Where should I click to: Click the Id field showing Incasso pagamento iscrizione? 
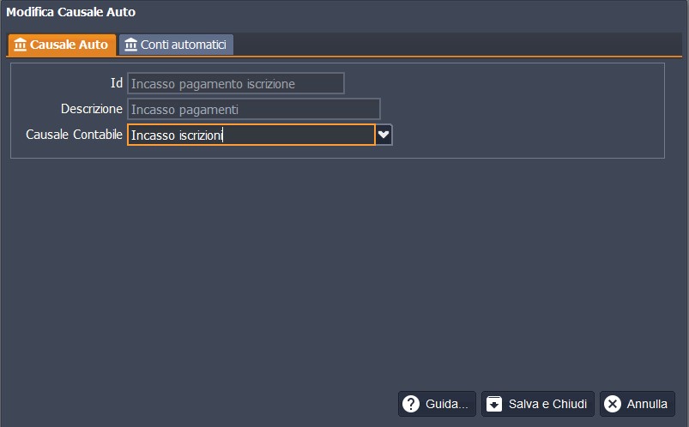(x=235, y=83)
